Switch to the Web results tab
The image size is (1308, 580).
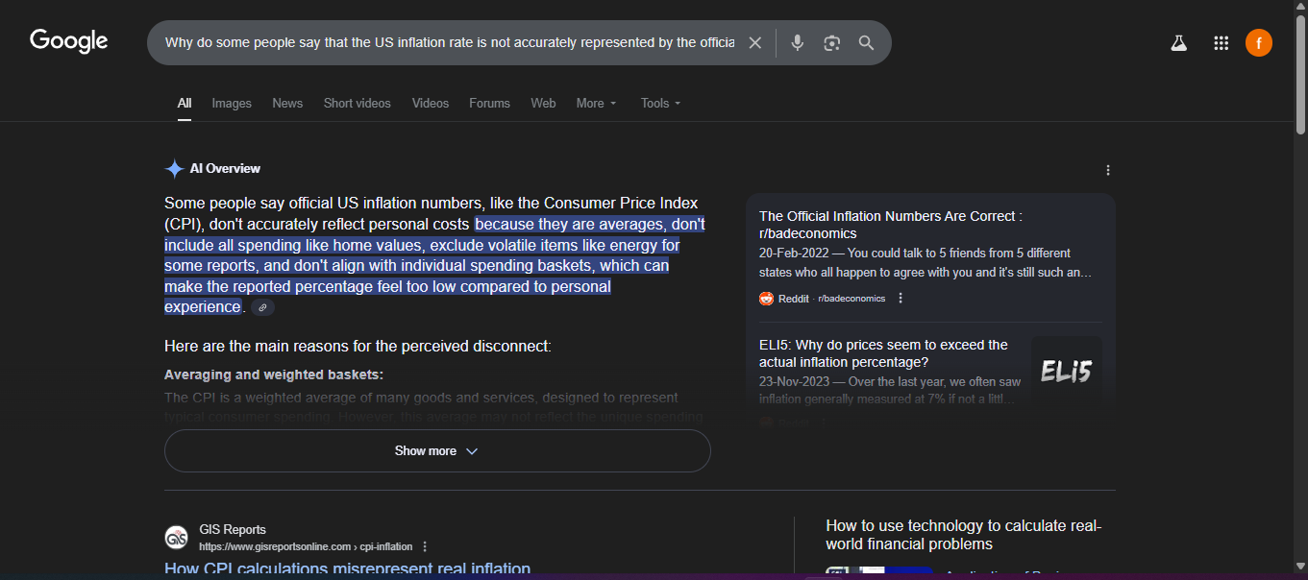pos(544,104)
